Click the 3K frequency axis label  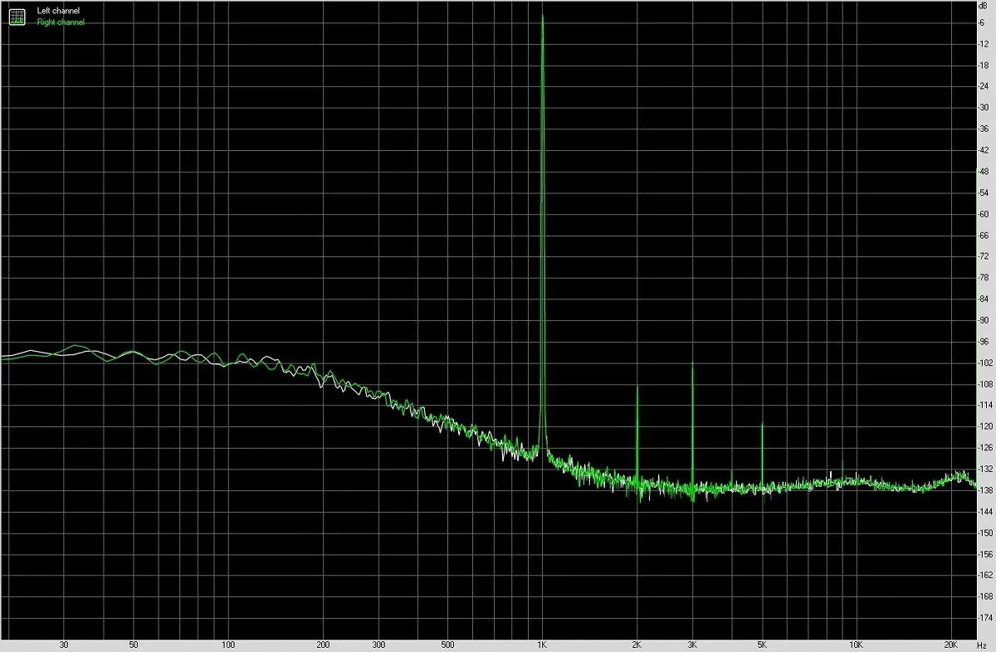tap(692, 644)
